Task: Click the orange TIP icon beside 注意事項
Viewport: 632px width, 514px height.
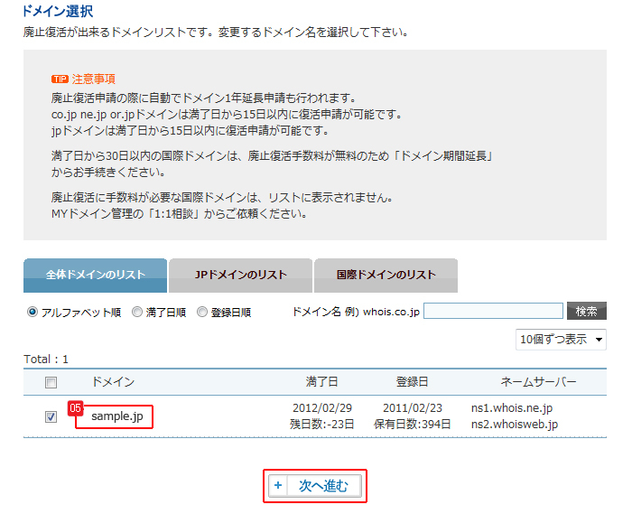Action: (x=60, y=79)
